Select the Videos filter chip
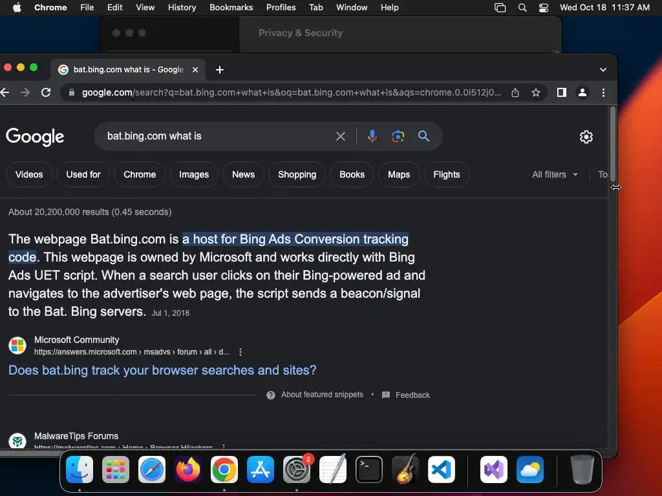The image size is (662, 496). tap(29, 174)
